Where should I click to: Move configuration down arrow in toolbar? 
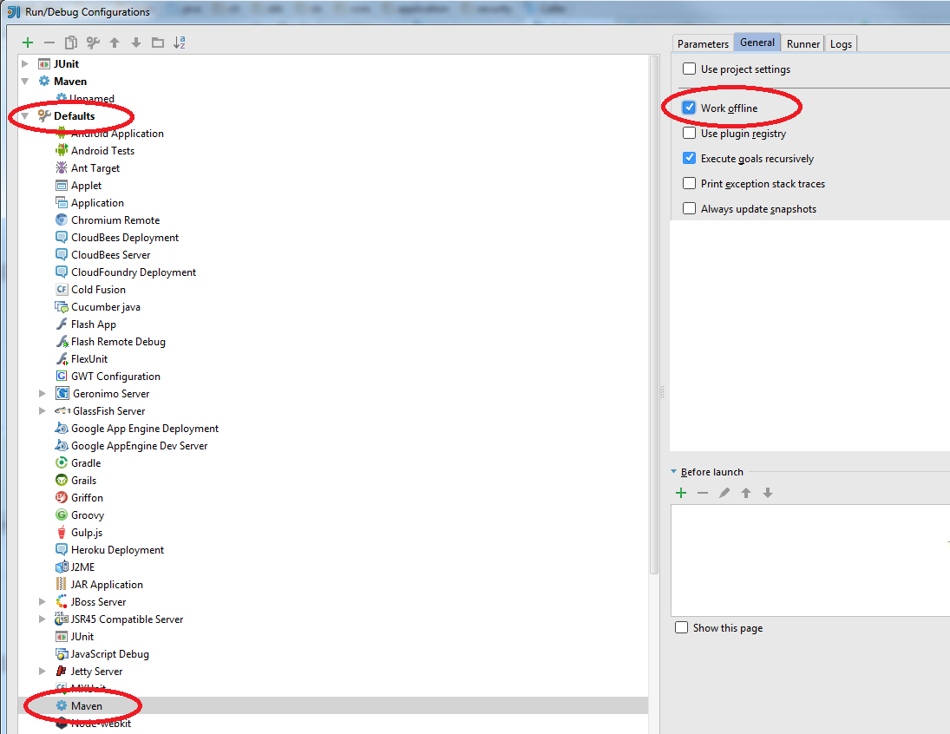point(136,43)
